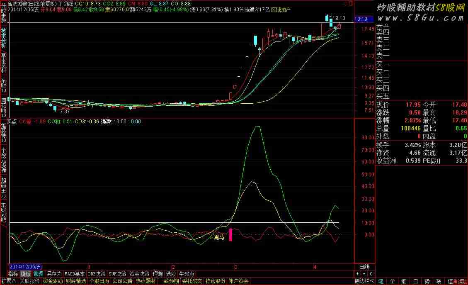Switch the side panel to 联

pyautogui.click(x=439, y=281)
